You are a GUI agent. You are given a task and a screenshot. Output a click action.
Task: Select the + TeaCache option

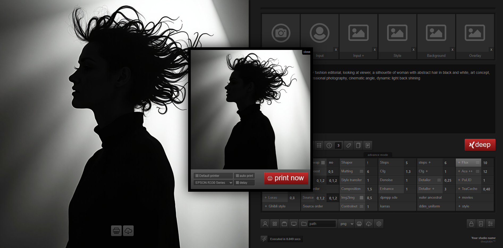click(x=468, y=189)
